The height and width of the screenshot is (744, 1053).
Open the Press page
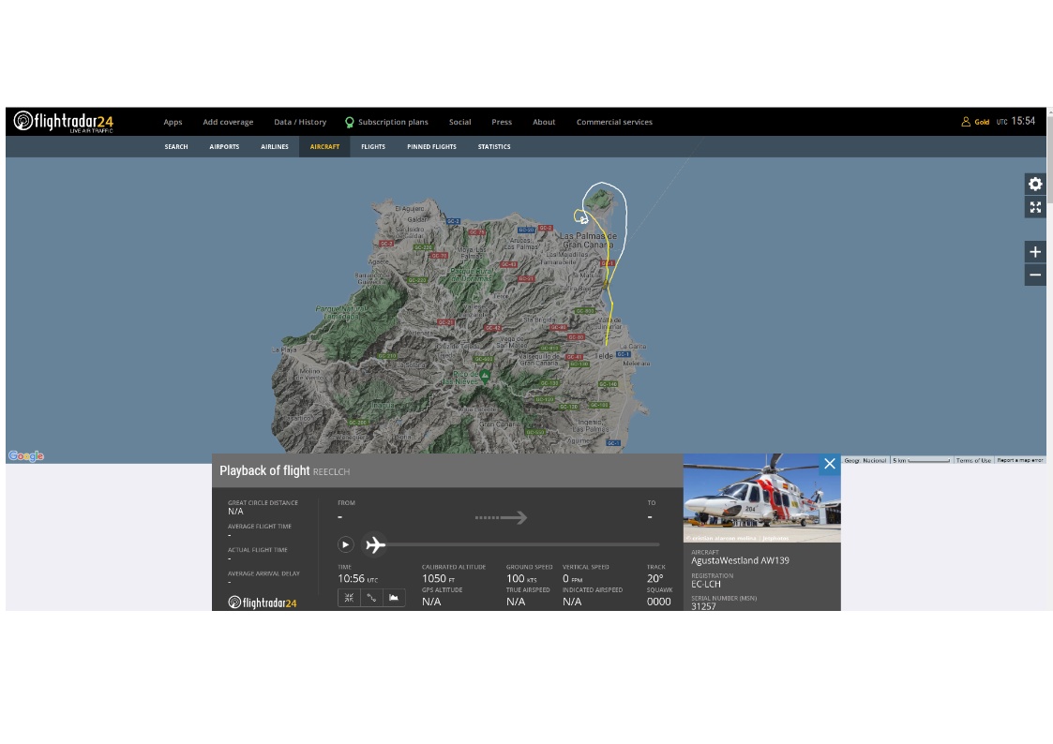click(502, 122)
